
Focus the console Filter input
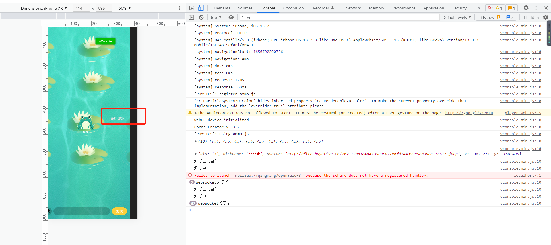[x=339, y=17]
